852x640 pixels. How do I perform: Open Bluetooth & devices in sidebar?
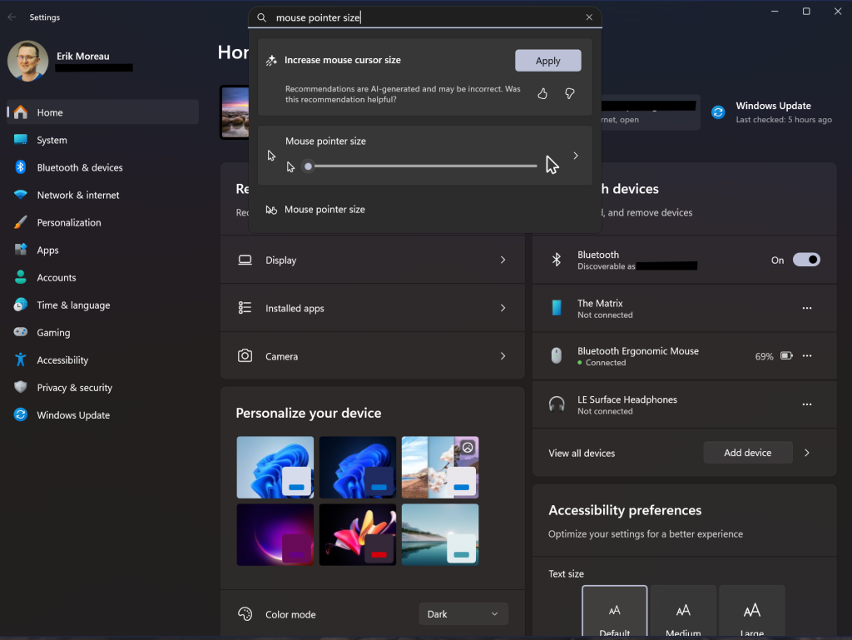coord(79,167)
